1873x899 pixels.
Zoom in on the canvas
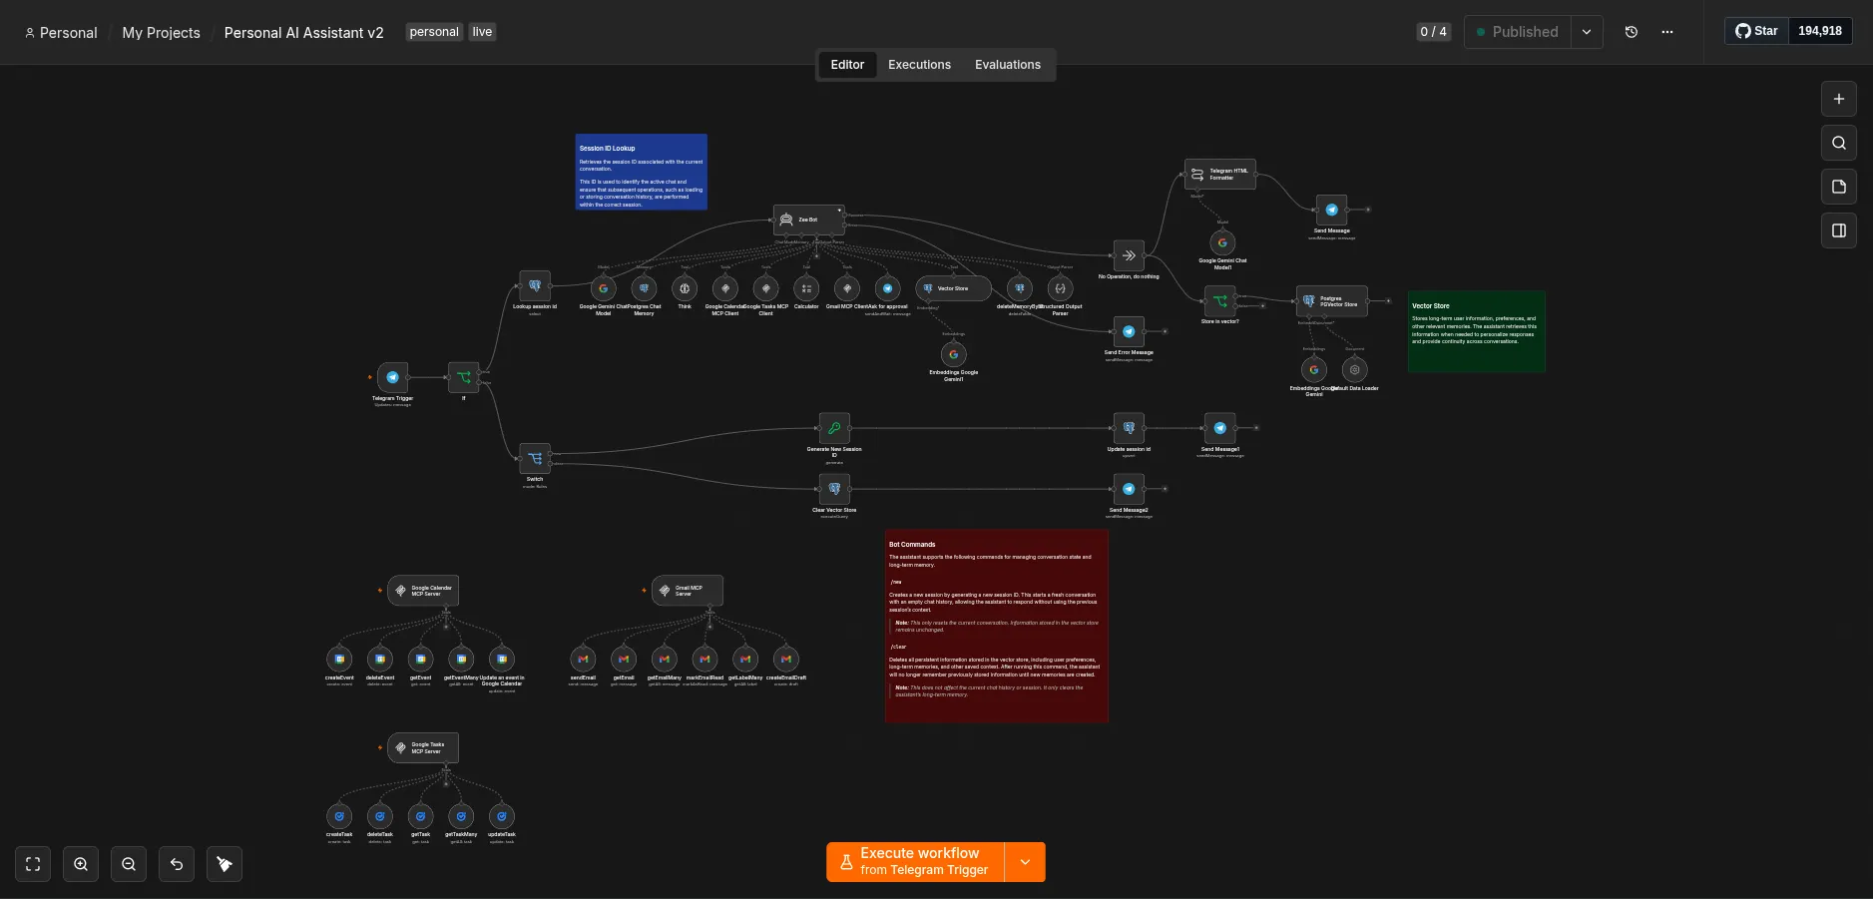(81, 864)
